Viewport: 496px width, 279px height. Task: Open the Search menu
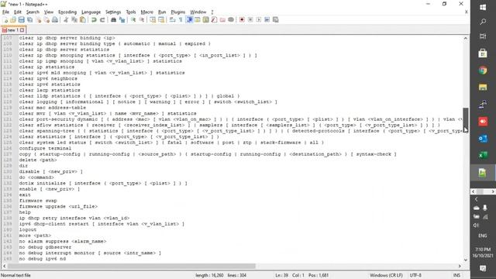click(33, 12)
